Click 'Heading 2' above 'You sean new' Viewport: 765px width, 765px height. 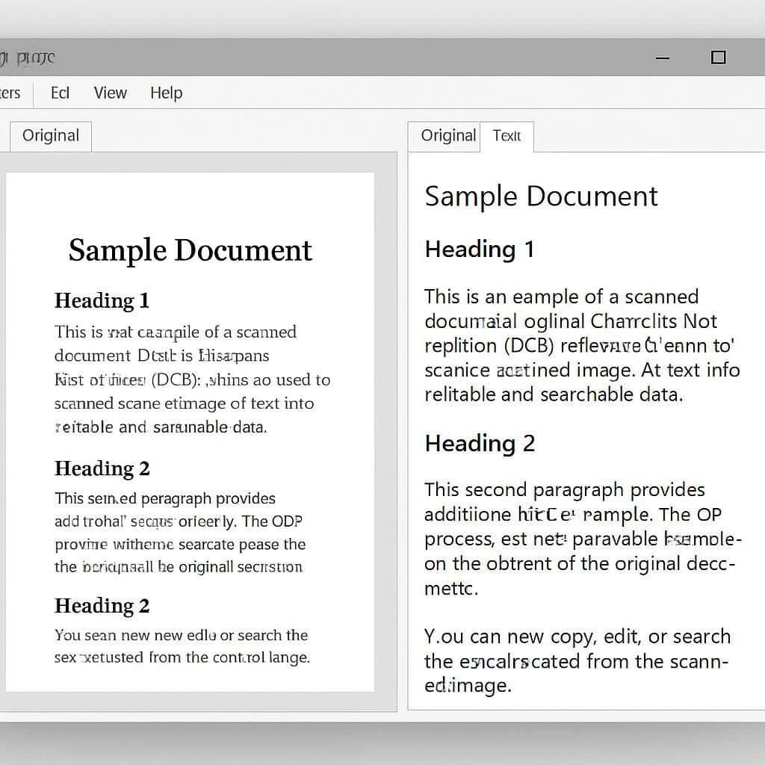coord(102,606)
